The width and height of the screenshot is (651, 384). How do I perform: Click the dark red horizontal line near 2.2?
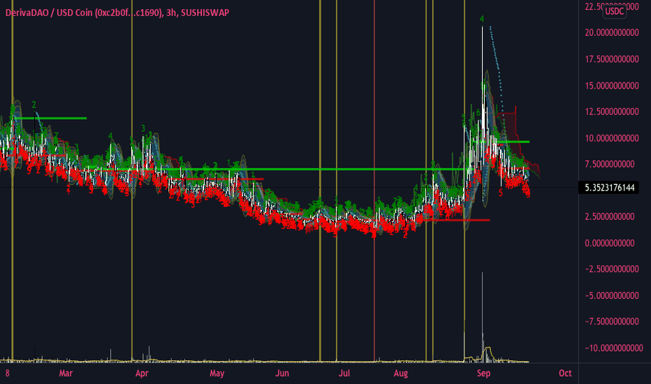(457, 220)
